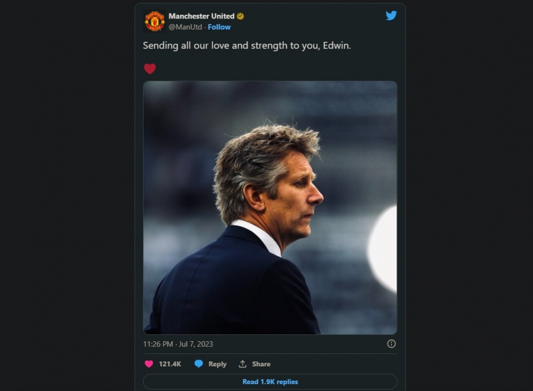The image size is (533, 391).
Task: Open the attached photo of the man
Action: coord(270,208)
